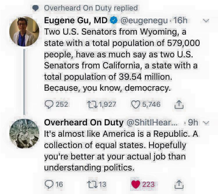Reply to Overheard On Duty's tweet
Viewport: 218px width, 194px height.
[49, 184]
